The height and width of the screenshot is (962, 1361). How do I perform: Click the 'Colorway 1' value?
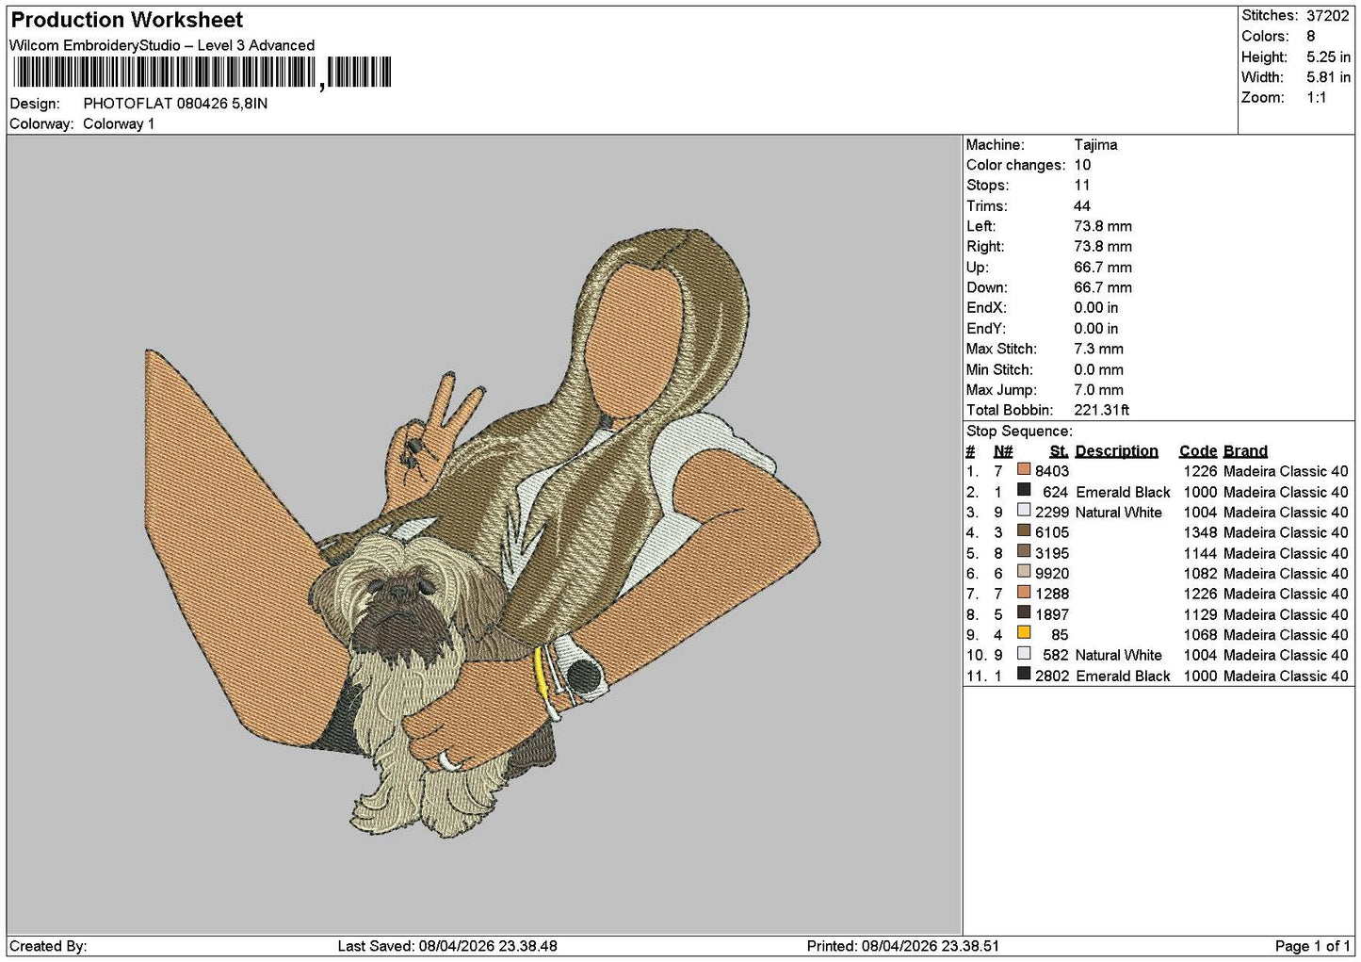pos(119,124)
